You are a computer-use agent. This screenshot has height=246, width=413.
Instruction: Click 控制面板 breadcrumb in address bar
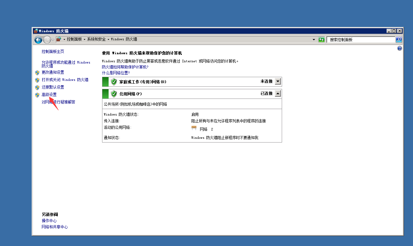click(x=74, y=39)
